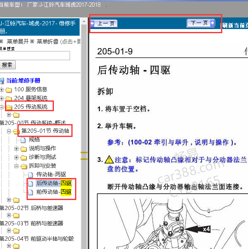Click the 说明与操作 folder icon
Image resolution: width=248 pixels, height=249 pixels.
coord(24,149)
